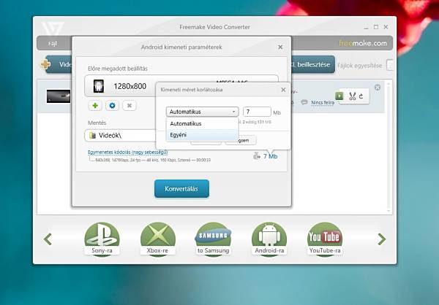Click the subtitle speech bubble icon

pos(304,102)
